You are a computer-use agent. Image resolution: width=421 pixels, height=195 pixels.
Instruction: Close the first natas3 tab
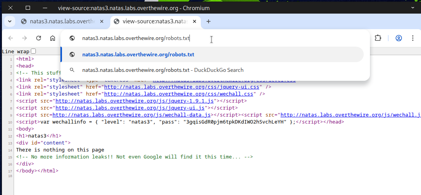tap(102, 21)
